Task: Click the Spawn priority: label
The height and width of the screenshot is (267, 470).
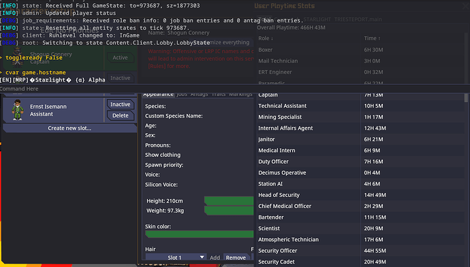Action: [x=164, y=164]
